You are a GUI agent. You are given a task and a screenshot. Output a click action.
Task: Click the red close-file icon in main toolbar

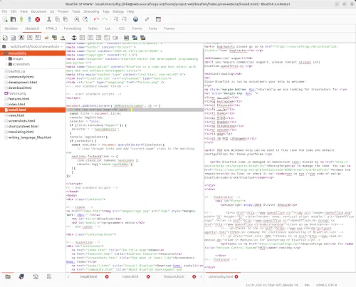pos(38,19)
